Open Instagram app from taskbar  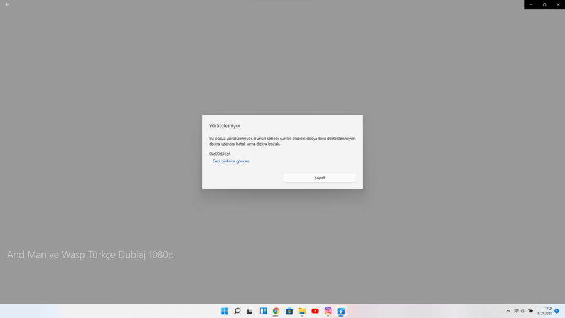[x=328, y=311]
